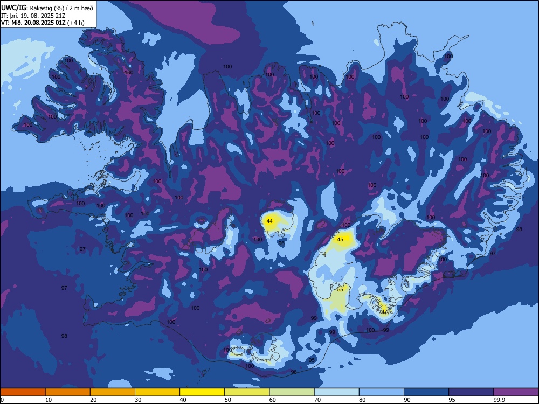Click the 'IT: þri. 19. 08. 2025 21Z' line

[33, 16]
